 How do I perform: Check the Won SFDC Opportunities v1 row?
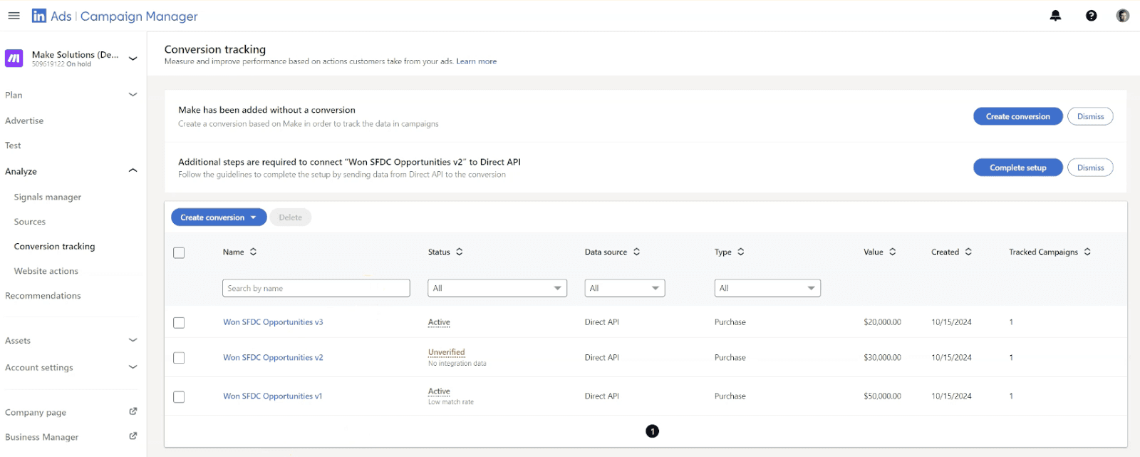[179, 396]
